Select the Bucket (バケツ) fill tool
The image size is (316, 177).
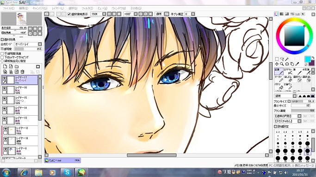click(x=279, y=86)
